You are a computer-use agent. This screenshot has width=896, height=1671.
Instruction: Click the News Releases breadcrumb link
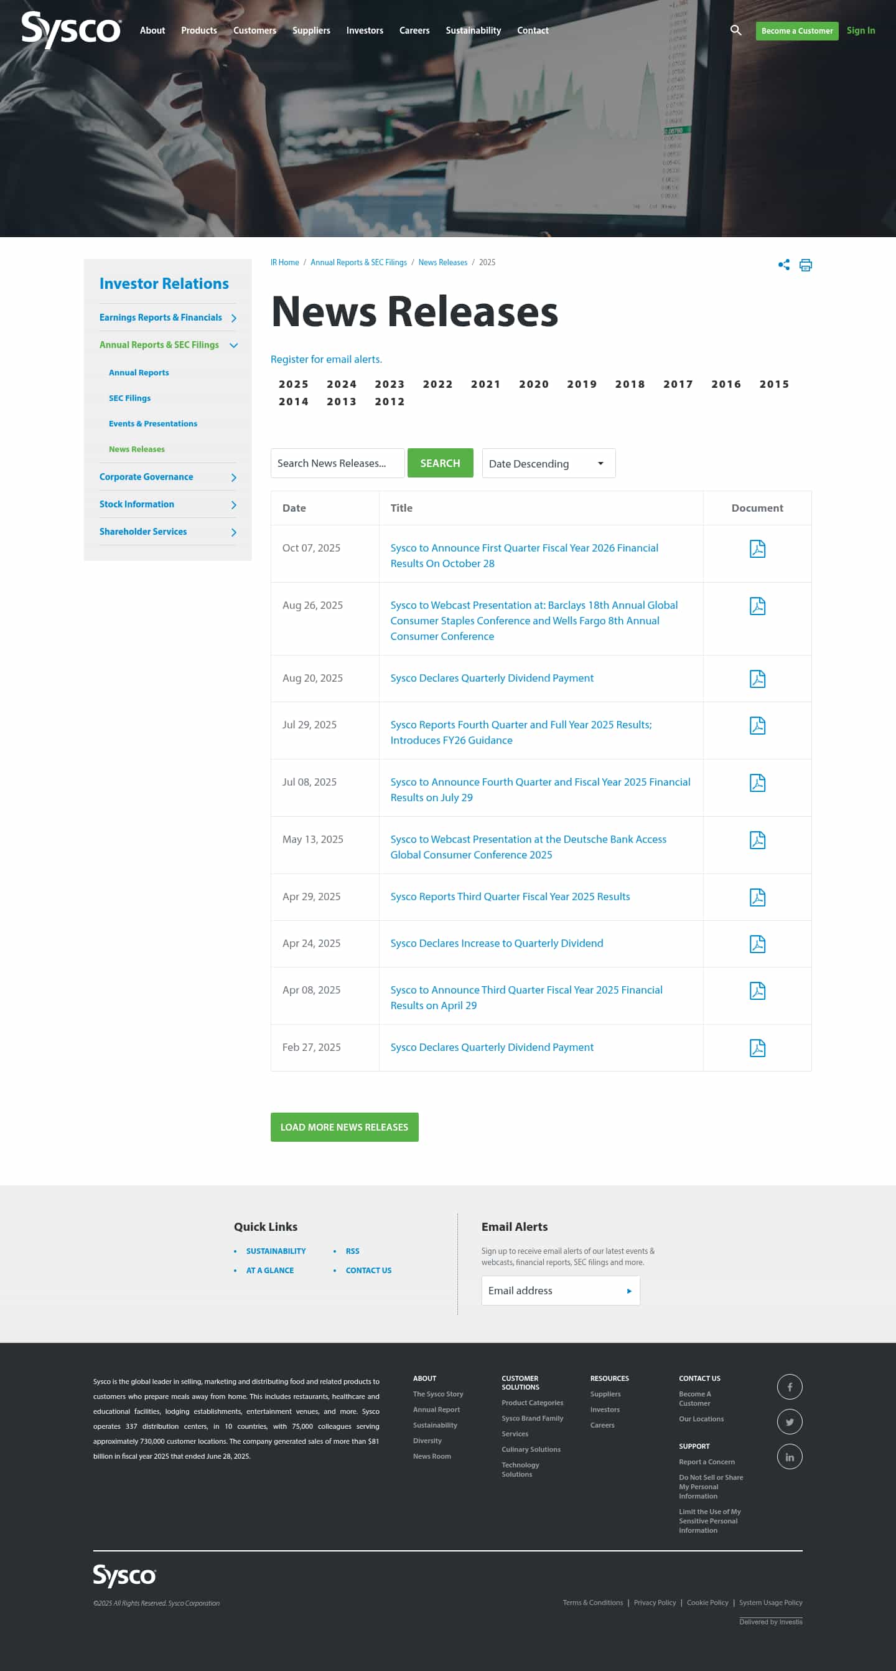click(x=443, y=262)
